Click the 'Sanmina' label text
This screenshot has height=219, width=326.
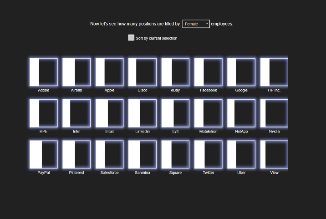coord(143,173)
